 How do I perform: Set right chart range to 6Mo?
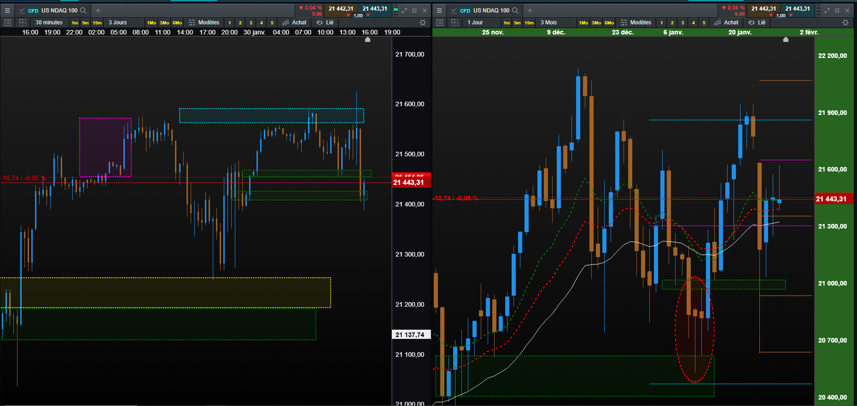[609, 23]
